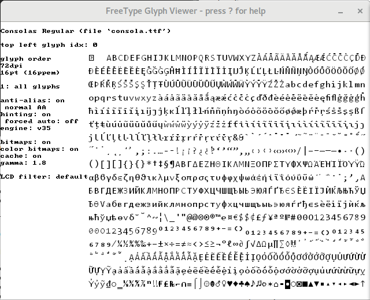
Task: Click the integral glyph ∫
Action: pos(247,244)
